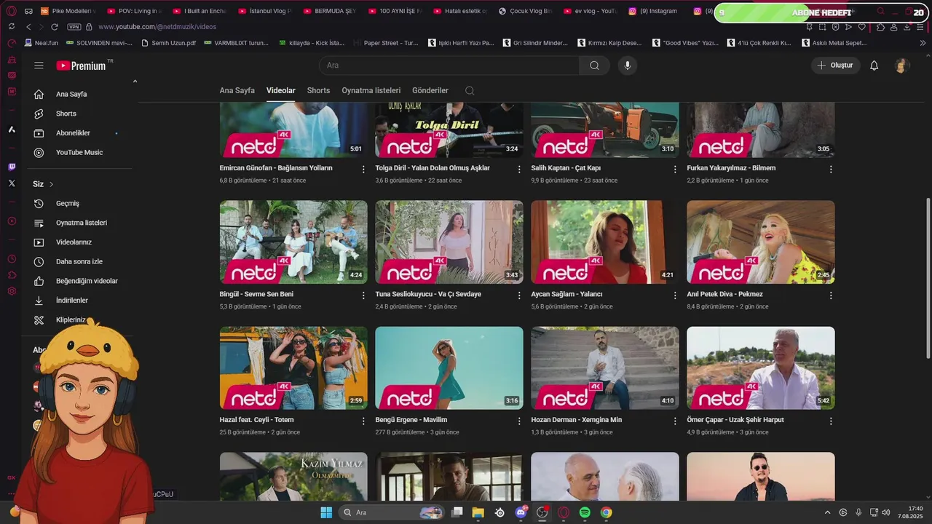Select the Videolar channel tab
Image resolution: width=932 pixels, height=524 pixels.
[281, 91]
